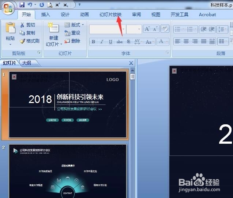Image resolution: width=233 pixels, height=198 pixels.
Task: Switch to the 动画 ribbon tab
Action: pos(84,15)
